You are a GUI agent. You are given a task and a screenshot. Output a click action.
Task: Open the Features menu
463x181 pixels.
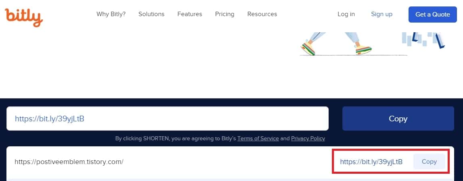pyautogui.click(x=190, y=14)
